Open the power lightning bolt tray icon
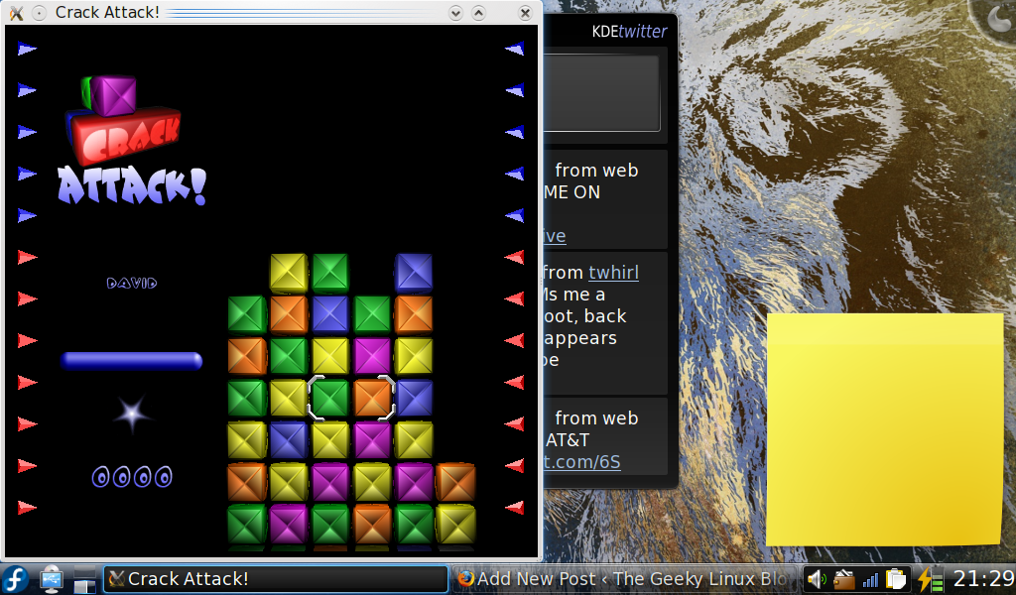1016x595 pixels. [x=929, y=579]
